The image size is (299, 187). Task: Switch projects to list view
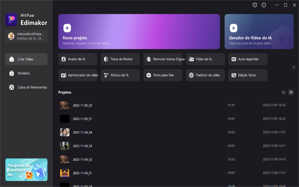[x=291, y=92]
